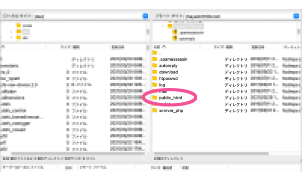302x181 pixels.
Task: Click the local file list horizontal scrollbar
Action: point(77,154)
